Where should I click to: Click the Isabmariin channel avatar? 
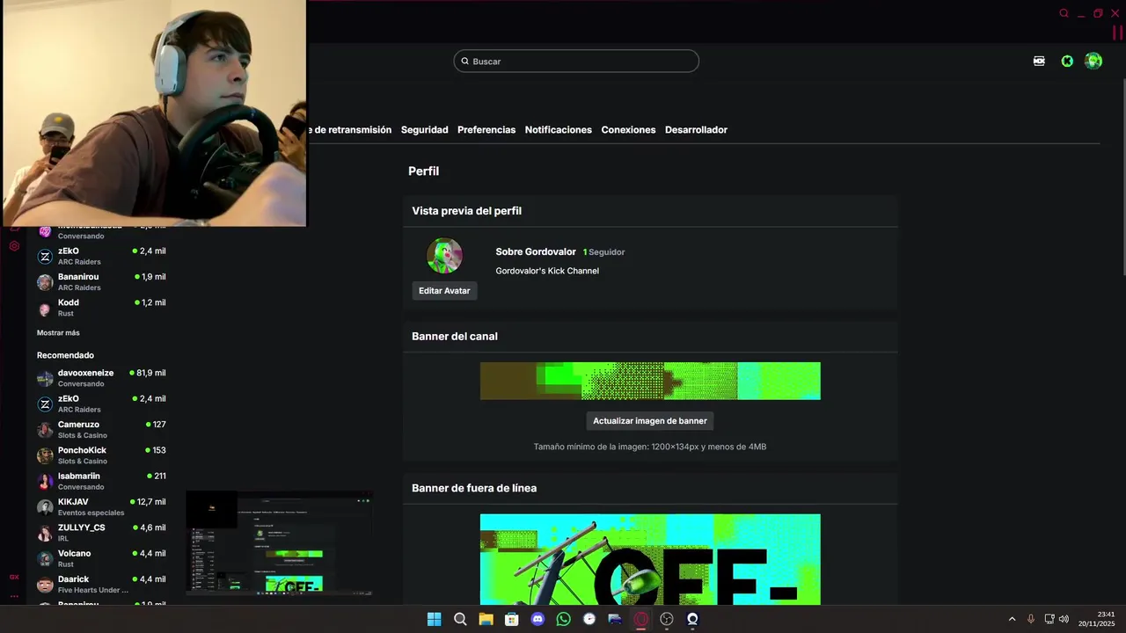45,481
